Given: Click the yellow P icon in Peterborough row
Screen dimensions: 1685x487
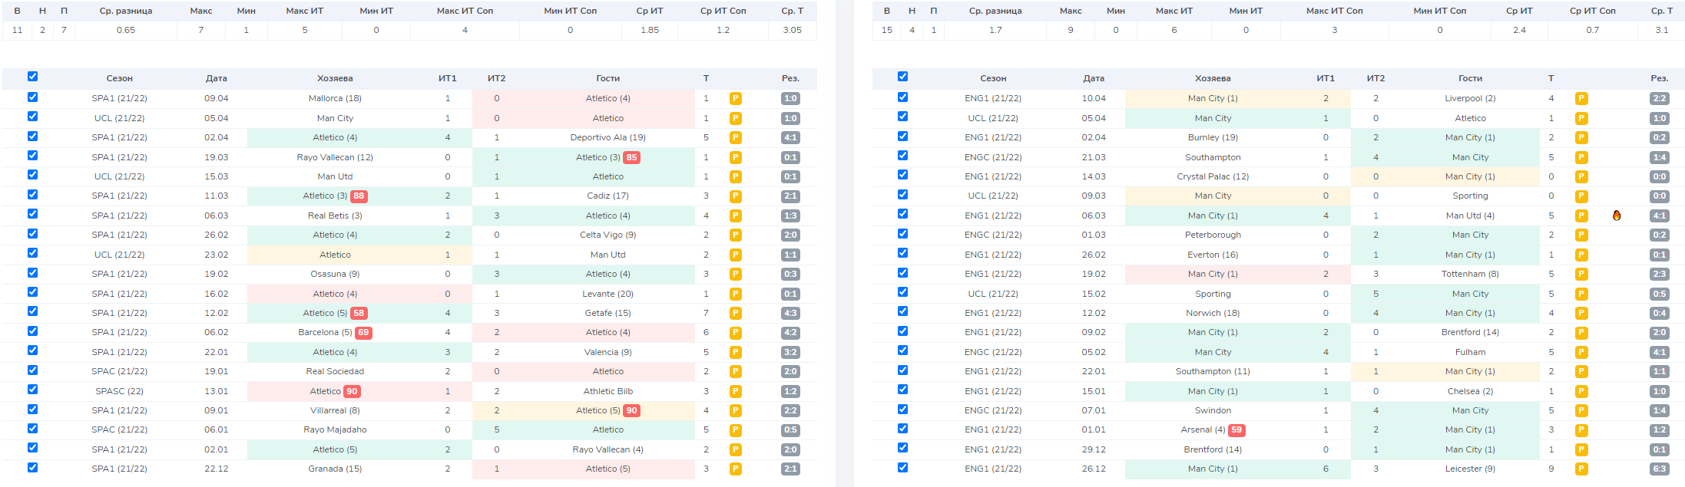Looking at the screenshot, I should [x=1581, y=235].
